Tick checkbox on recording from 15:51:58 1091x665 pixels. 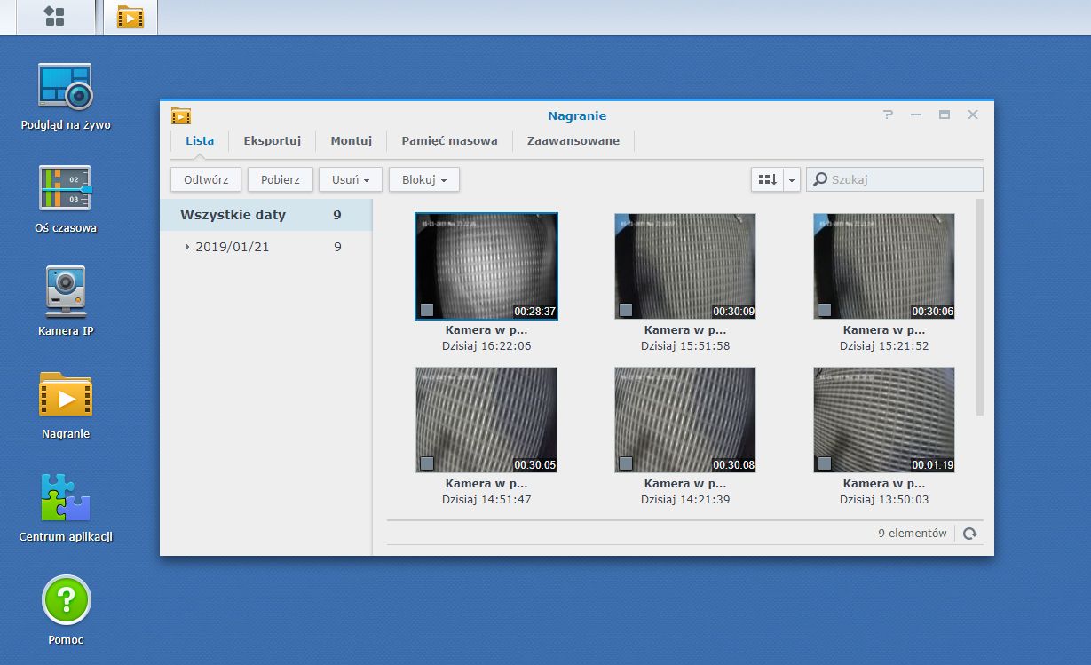[626, 310]
